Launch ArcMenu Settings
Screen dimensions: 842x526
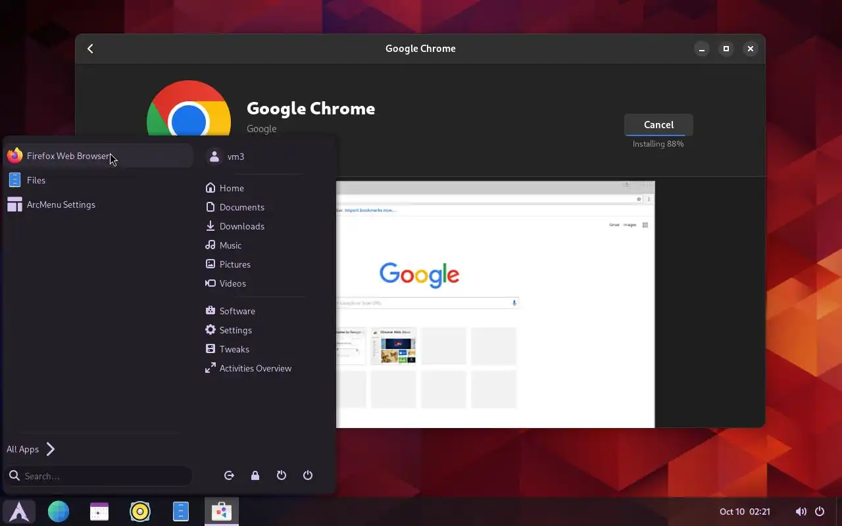tap(99, 204)
